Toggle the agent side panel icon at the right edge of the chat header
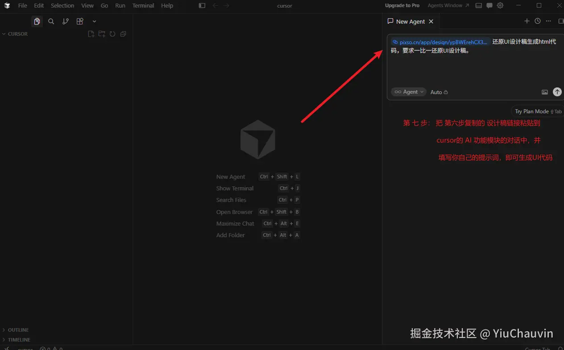This screenshot has height=350, width=564. click(x=561, y=21)
